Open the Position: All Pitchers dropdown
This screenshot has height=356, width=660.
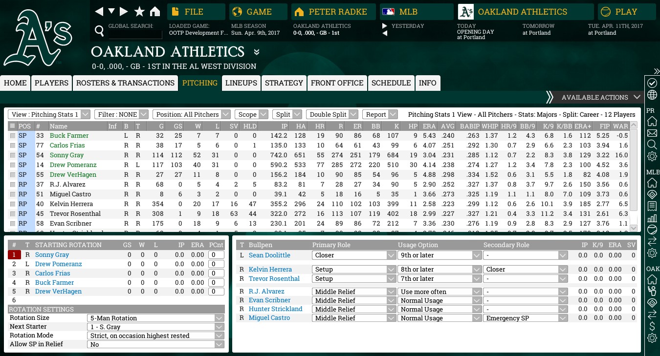pyautogui.click(x=191, y=114)
